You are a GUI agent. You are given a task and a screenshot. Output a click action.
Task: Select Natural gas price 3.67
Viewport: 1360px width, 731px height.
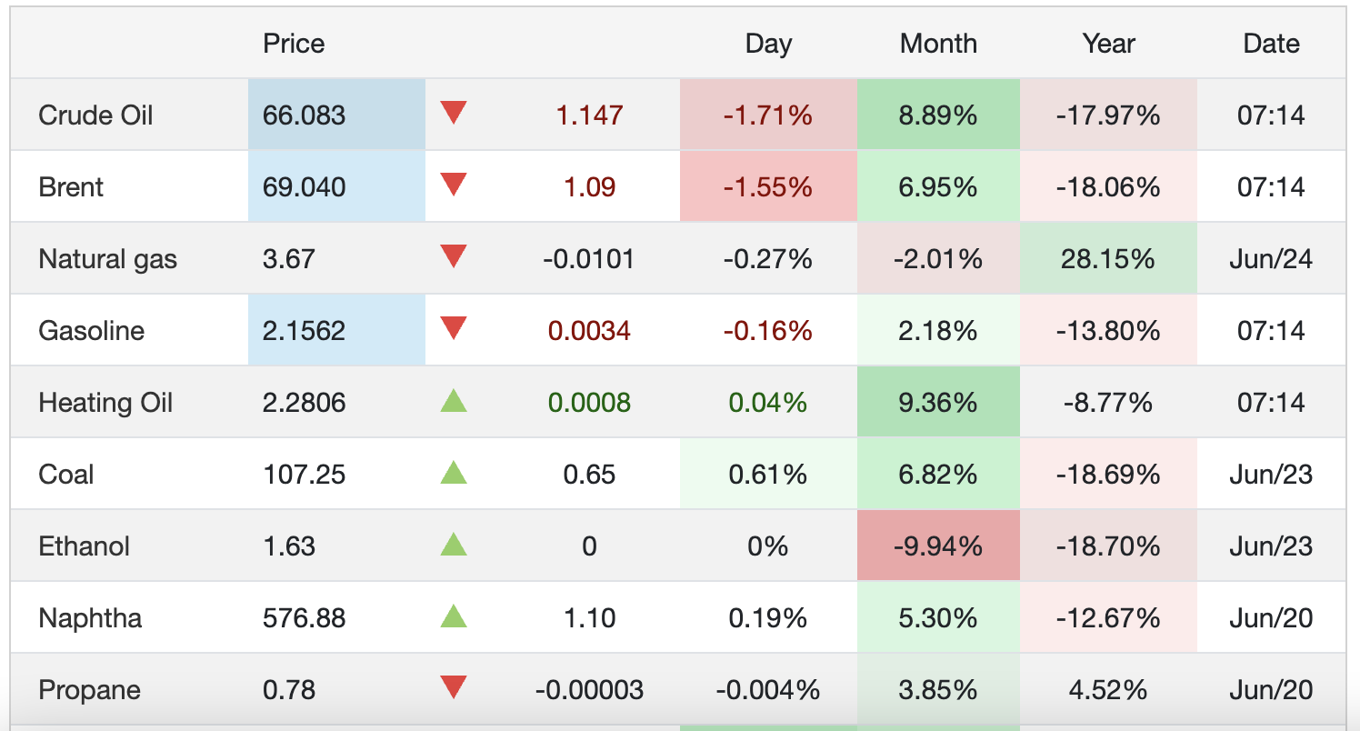(288, 259)
